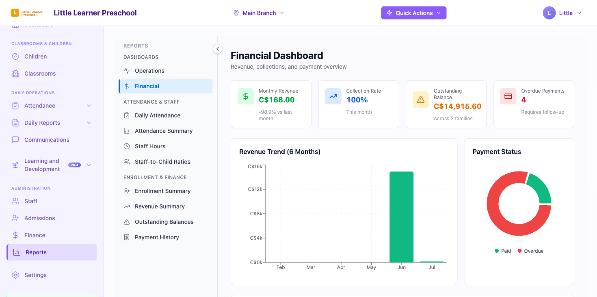Click the Revenue Summary trend arrow icon
597x297 pixels.
coord(127,206)
